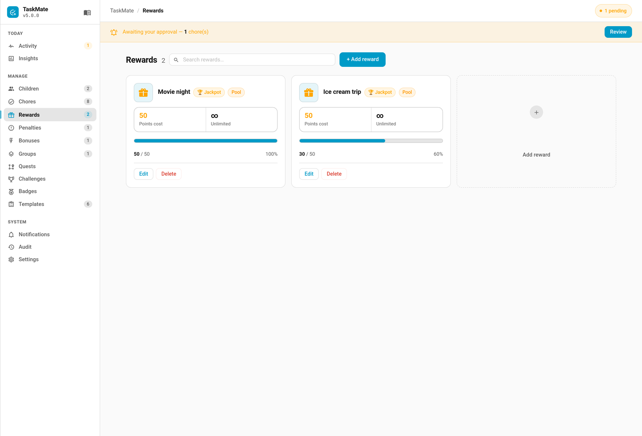Click the Penalties alert icon
Viewport: 642px width, 436px height.
(11, 128)
